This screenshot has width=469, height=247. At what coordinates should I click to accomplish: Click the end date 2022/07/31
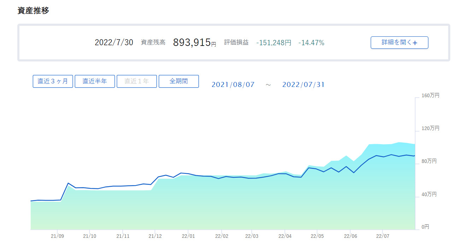click(x=303, y=85)
